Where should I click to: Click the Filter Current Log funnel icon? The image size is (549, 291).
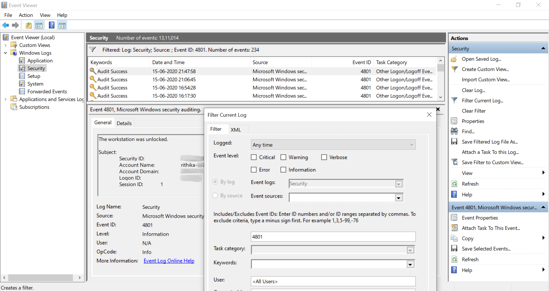click(x=454, y=100)
